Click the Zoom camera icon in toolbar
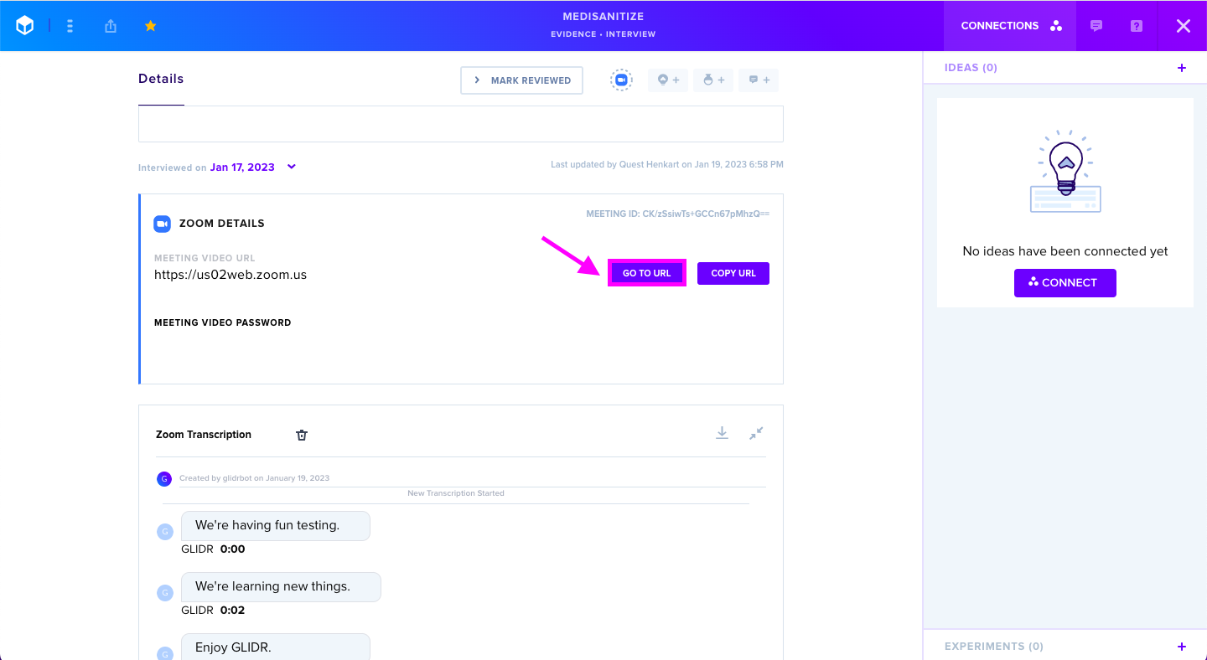The height and width of the screenshot is (660, 1207). click(621, 80)
